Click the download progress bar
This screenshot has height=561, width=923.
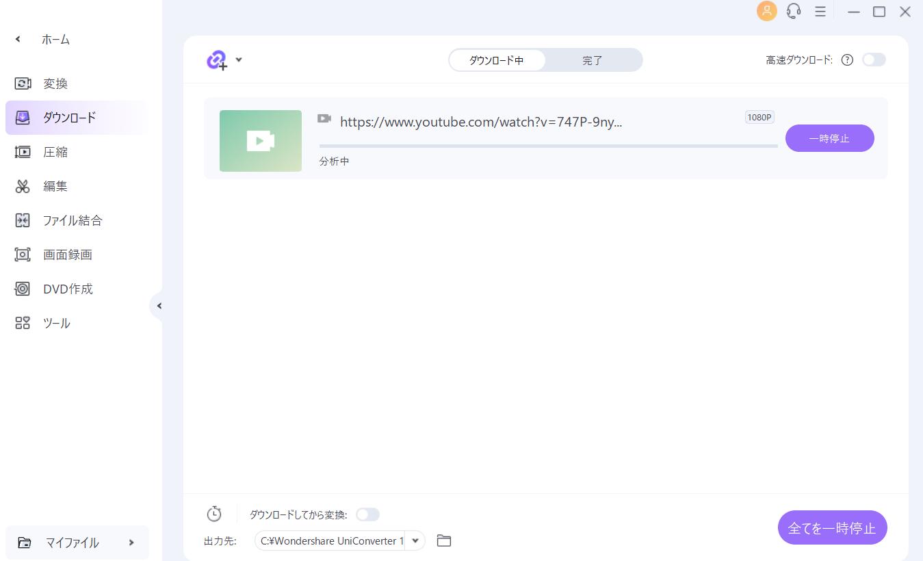click(548, 146)
